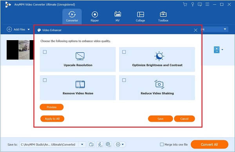Click the brightness and contrast sun icon
Screen dimensions: 235x152
pos(159,56)
